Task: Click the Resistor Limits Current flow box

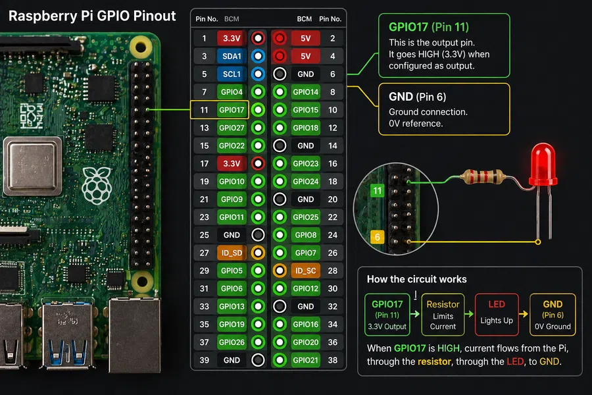Action: point(443,315)
